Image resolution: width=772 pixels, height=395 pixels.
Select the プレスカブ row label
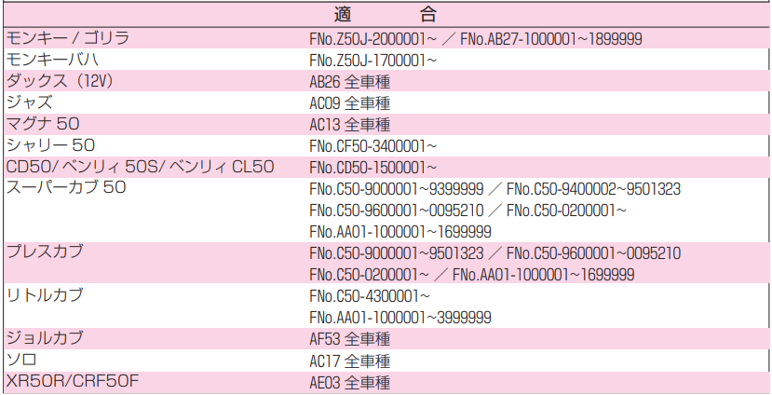[45, 252]
